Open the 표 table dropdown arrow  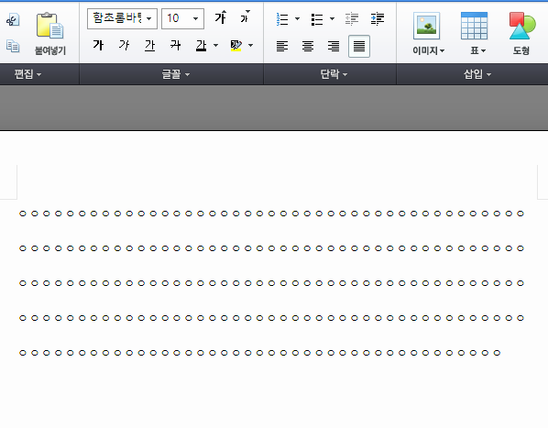(x=483, y=51)
